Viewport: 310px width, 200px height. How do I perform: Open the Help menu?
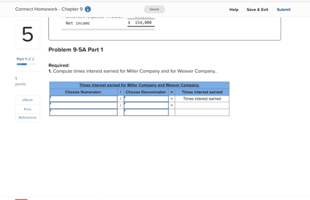(234, 9)
